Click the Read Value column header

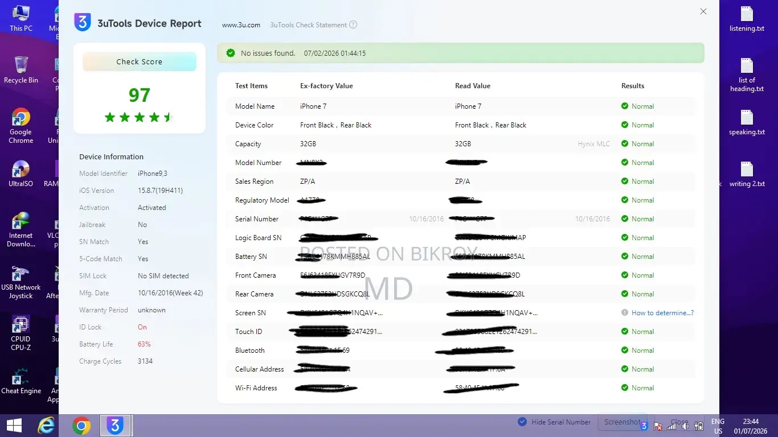click(x=473, y=86)
